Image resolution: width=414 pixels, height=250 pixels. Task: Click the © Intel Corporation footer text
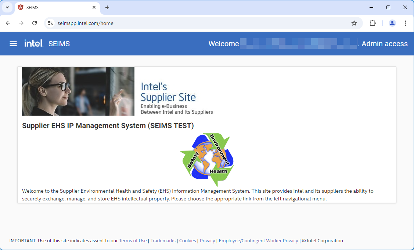[323, 241]
